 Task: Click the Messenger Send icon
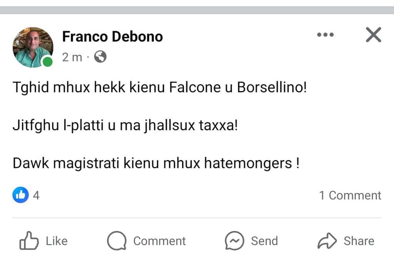tap(235, 241)
